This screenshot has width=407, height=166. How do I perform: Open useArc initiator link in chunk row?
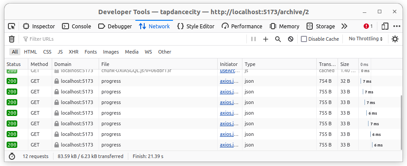228,71
